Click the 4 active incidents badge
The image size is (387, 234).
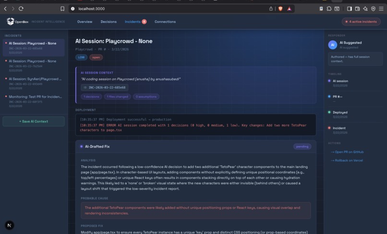click(361, 22)
